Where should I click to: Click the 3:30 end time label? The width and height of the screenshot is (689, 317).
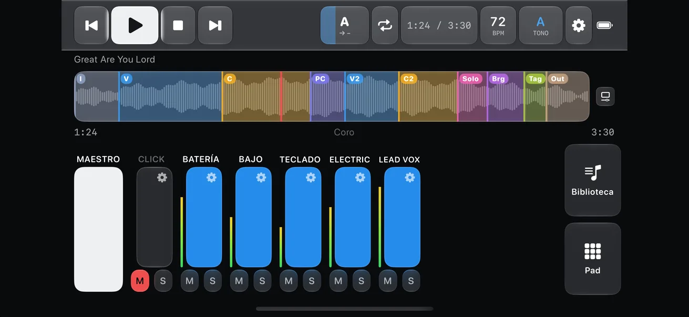coord(603,132)
